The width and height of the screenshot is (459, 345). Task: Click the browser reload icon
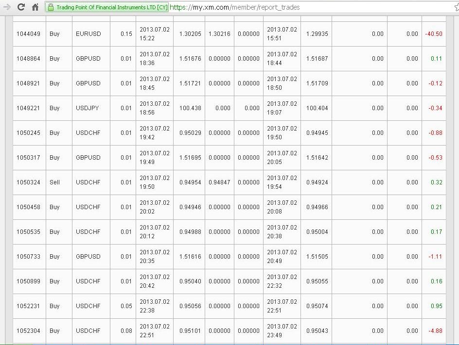pyautogui.click(x=21, y=7)
